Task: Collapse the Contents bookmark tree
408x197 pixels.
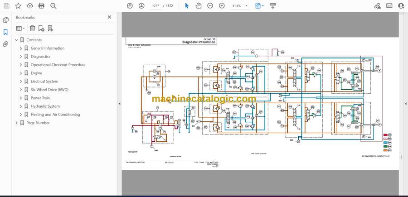Action: 17,40
